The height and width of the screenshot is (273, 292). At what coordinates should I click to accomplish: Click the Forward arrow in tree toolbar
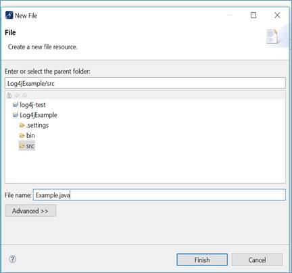(24, 95)
